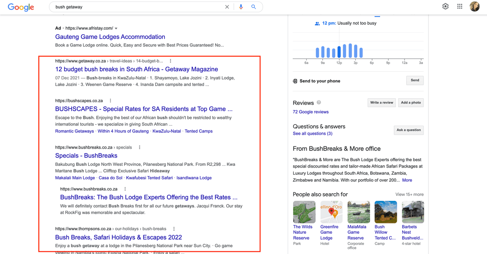Open KwaZulu-Natal sitelink

[x=167, y=131]
